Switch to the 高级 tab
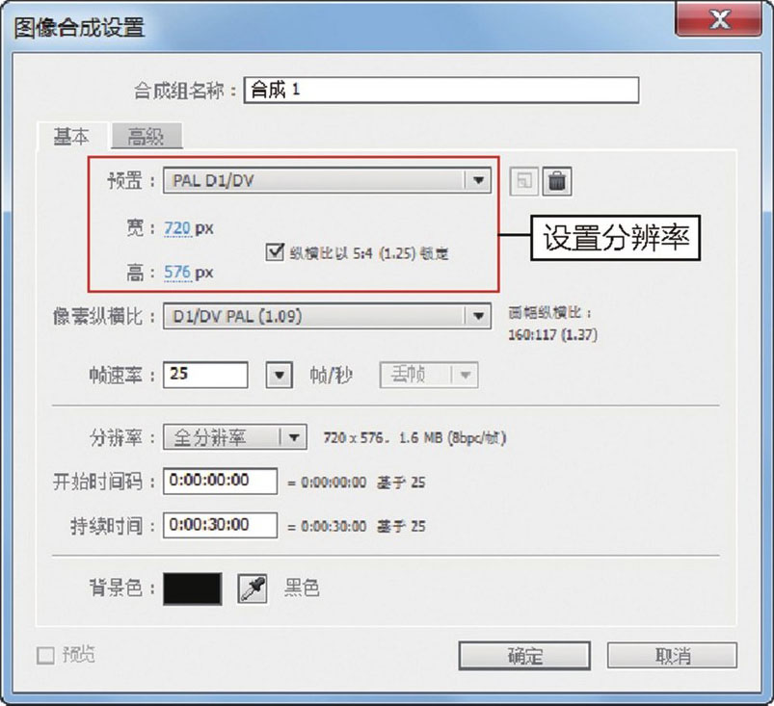This screenshot has width=774, height=706. [147, 136]
